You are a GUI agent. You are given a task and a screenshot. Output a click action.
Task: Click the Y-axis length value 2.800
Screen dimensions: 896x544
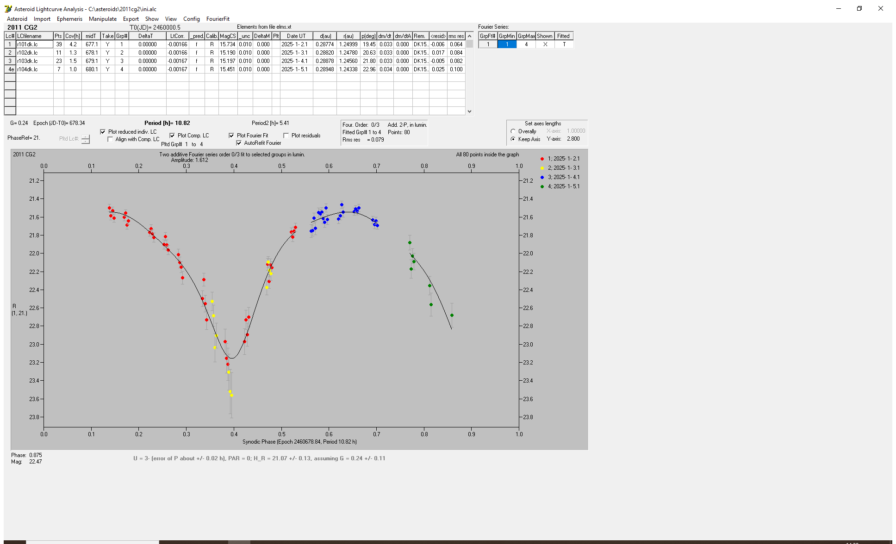(x=573, y=139)
